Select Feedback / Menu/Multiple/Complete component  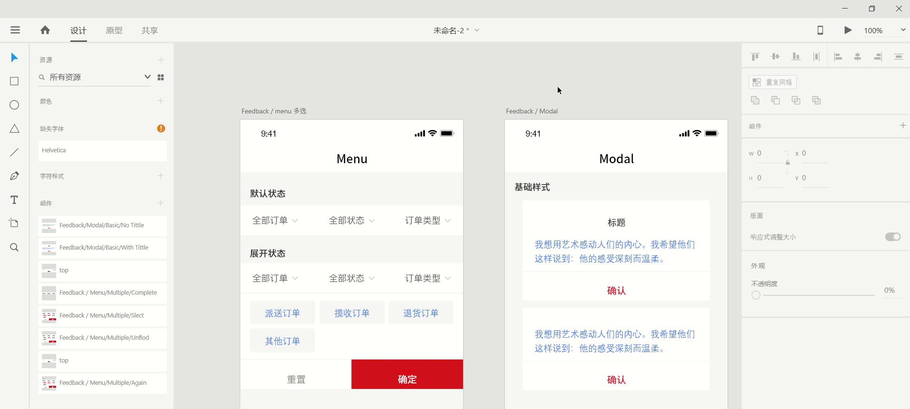[103, 293]
